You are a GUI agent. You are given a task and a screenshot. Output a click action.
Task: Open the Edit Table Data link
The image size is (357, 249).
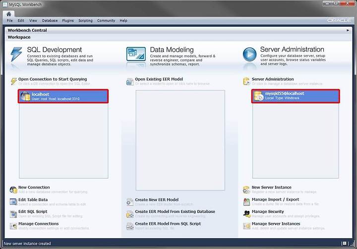33,200
